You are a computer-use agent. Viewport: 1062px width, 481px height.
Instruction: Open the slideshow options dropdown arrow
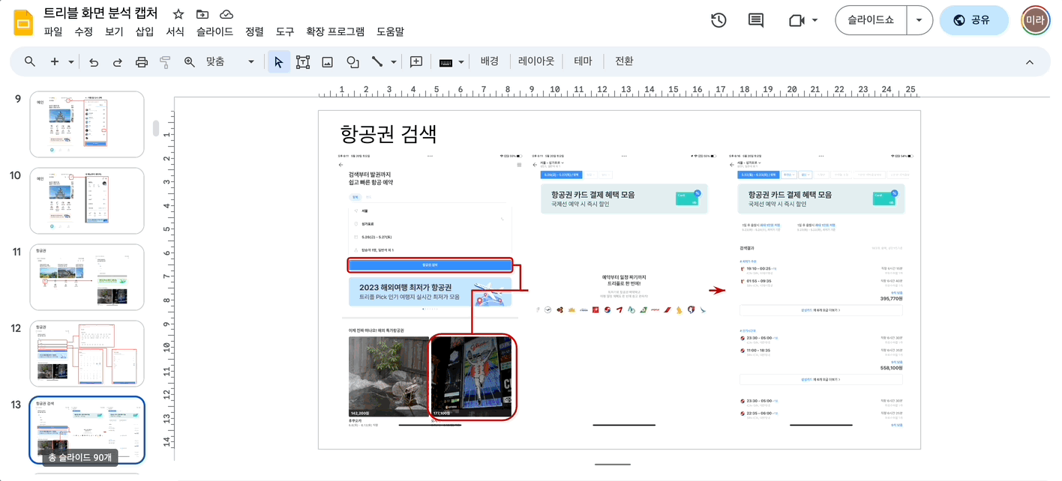(919, 20)
